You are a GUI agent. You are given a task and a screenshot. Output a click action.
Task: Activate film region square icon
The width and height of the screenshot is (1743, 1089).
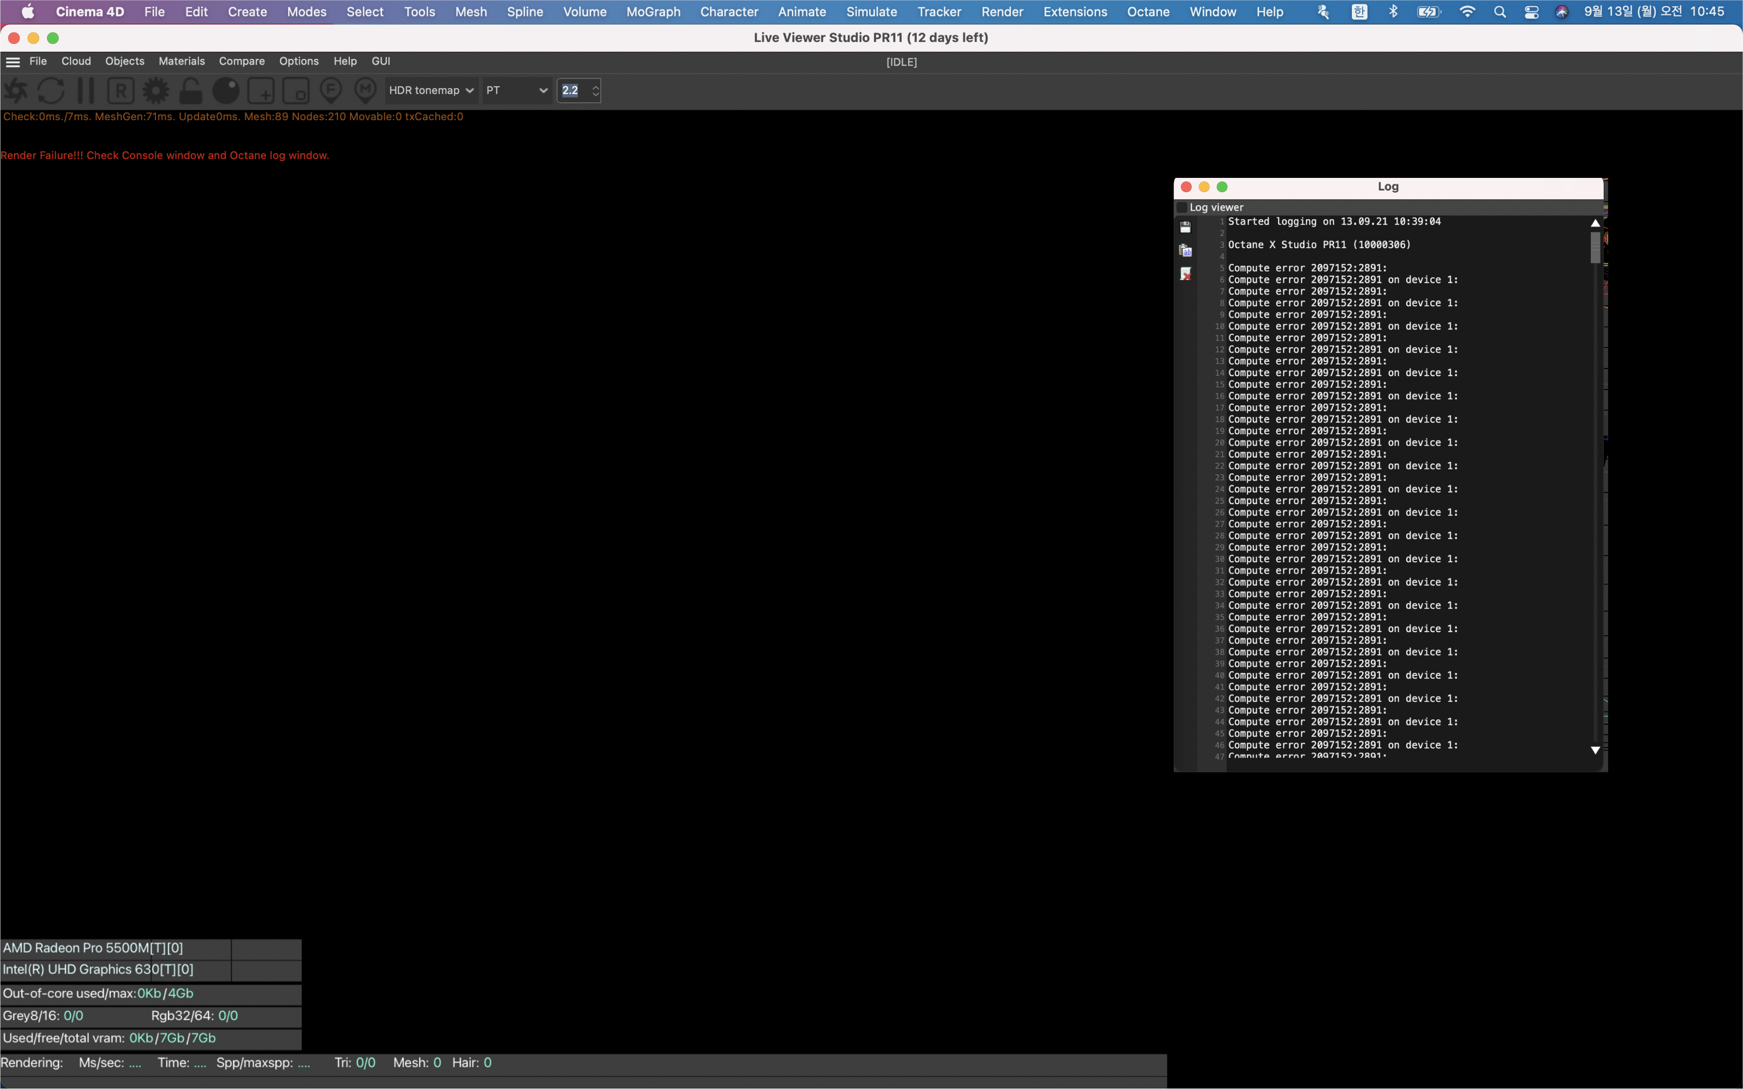tap(296, 91)
